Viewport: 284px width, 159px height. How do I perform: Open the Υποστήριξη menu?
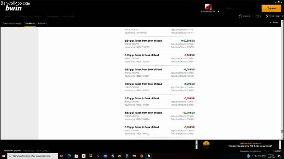68,16
